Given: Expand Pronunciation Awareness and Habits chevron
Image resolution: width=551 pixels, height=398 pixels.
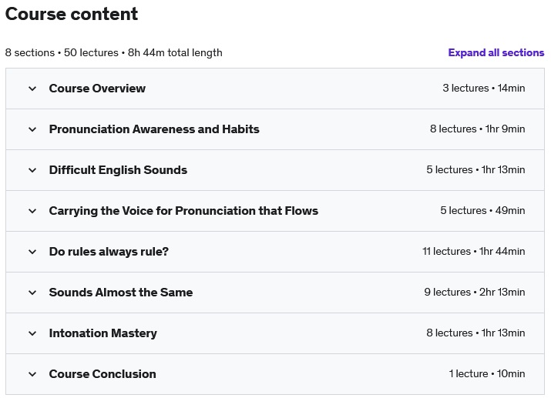Looking at the screenshot, I should pyautogui.click(x=32, y=129).
